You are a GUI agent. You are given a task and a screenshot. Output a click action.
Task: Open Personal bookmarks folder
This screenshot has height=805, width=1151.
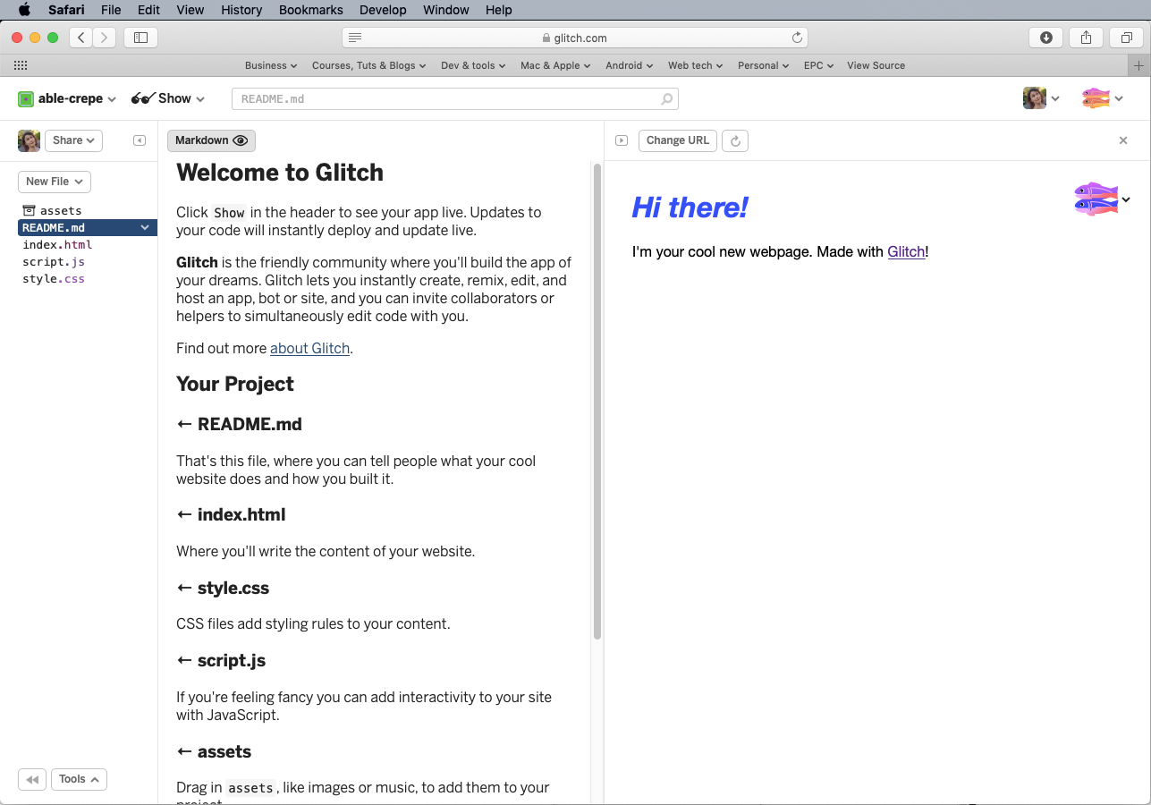pyautogui.click(x=763, y=65)
